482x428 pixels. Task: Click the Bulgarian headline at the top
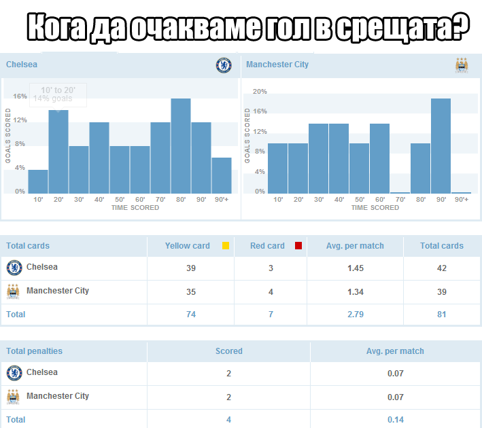coord(248,27)
